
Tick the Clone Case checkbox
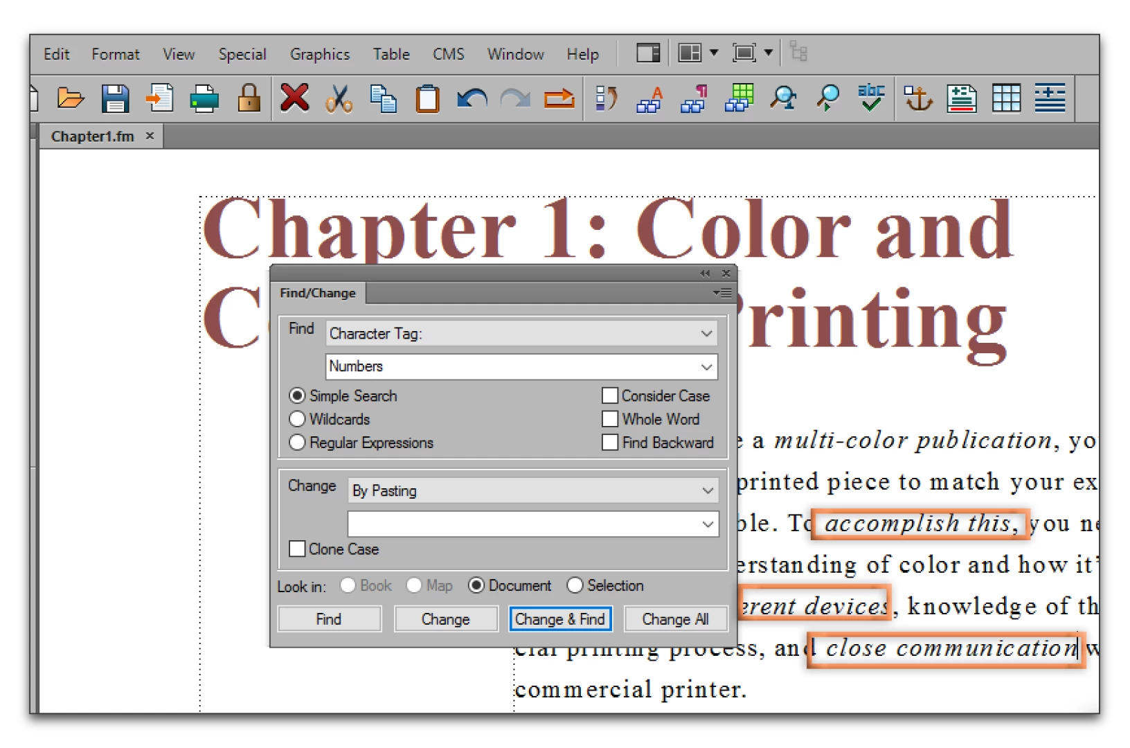pyautogui.click(x=297, y=549)
